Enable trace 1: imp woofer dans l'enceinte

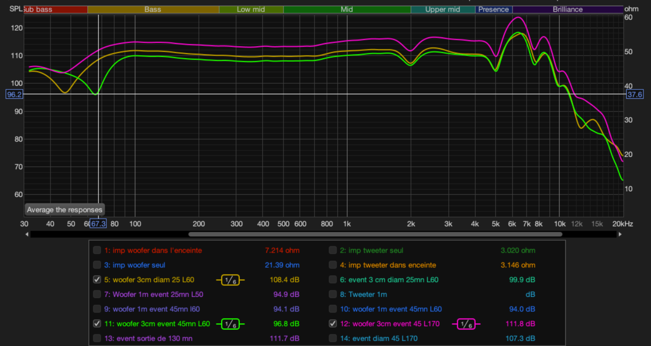point(97,251)
